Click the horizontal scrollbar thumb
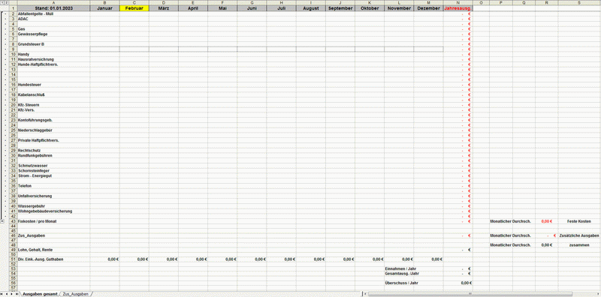601x297 pixels. (x=472, y=294)
